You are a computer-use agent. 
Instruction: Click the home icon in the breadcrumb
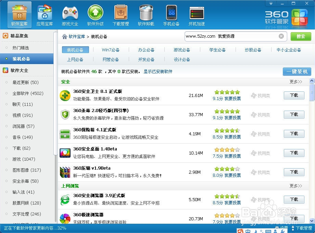tap(64, 37)
